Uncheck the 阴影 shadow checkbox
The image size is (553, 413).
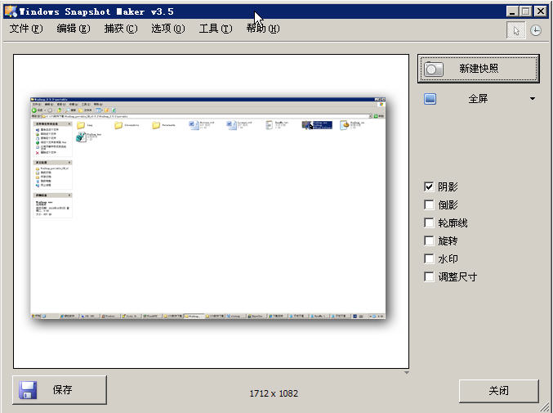pos(429,186)
